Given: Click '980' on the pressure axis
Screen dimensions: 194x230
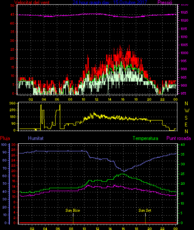Looking at the screenshot, I should pos(183,85).
